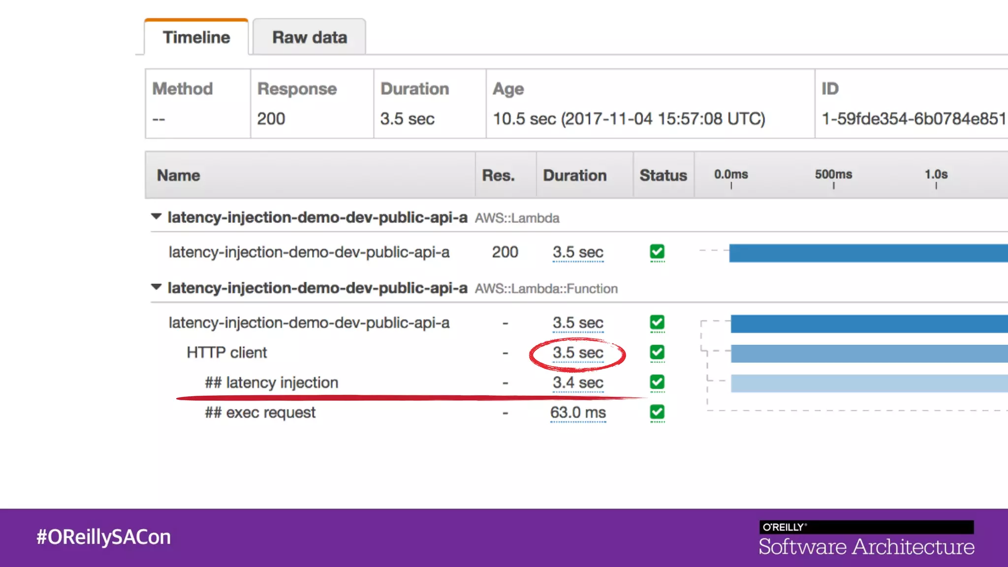Select the ## exec request subsegment row
1008x567 pixels.
(x=260, y=412)
